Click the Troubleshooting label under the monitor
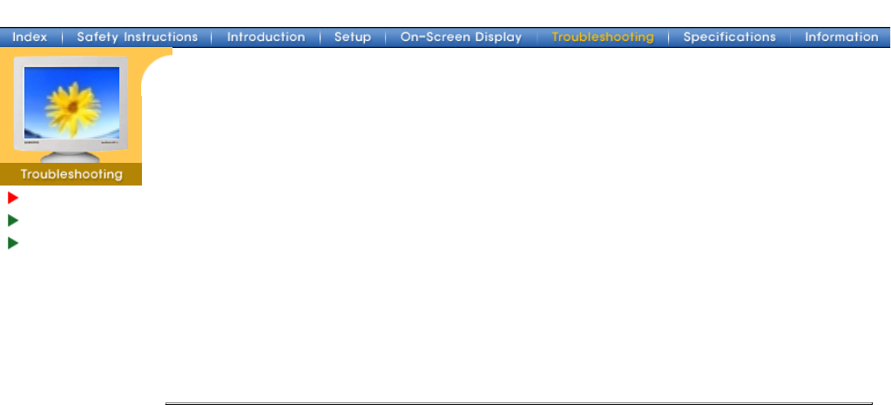 coord(71,174)
